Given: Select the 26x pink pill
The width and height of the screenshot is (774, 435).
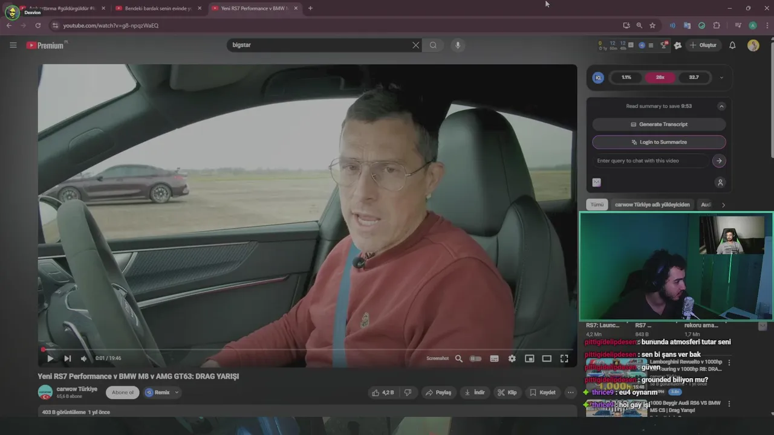Looking at the screenshot, I should [x=660, y=77].
